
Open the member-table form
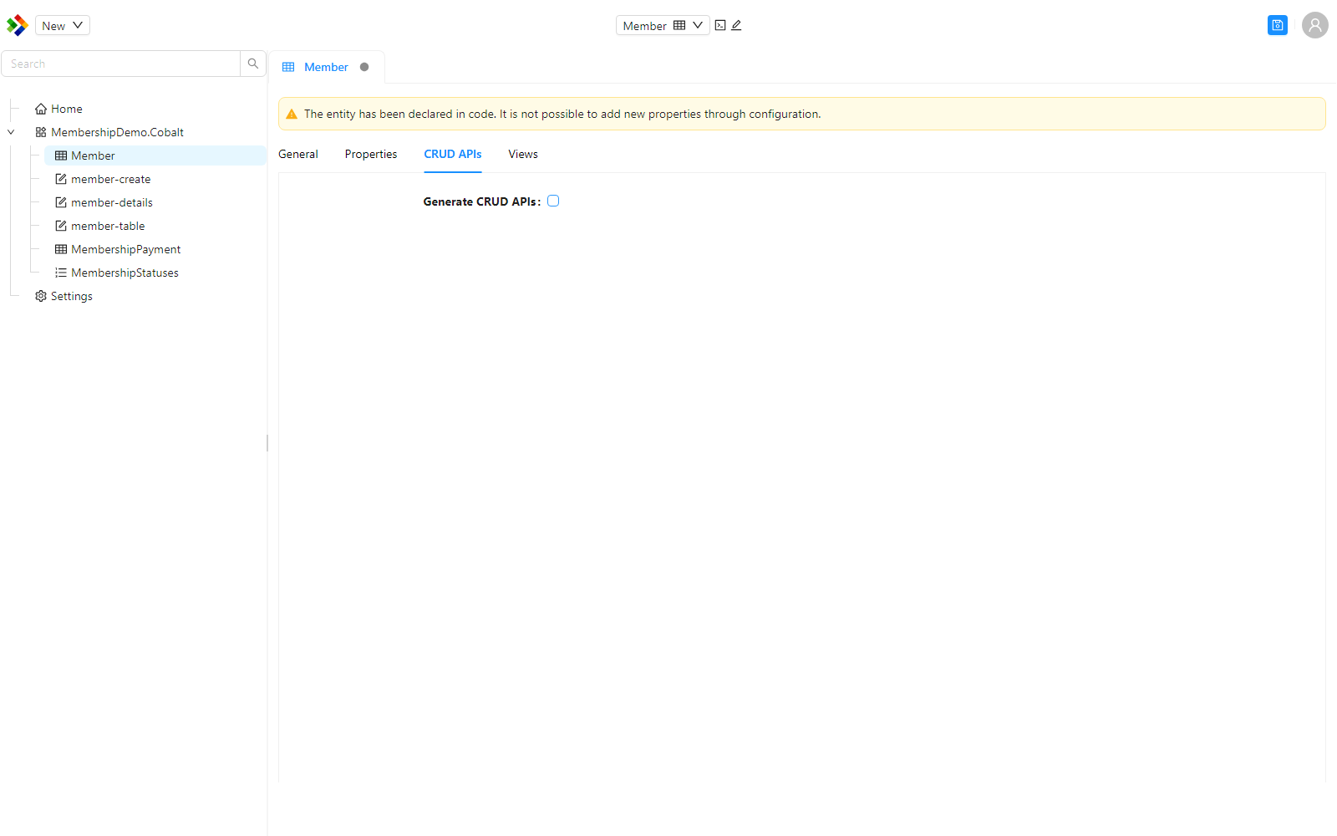click(x=108, y=226)
